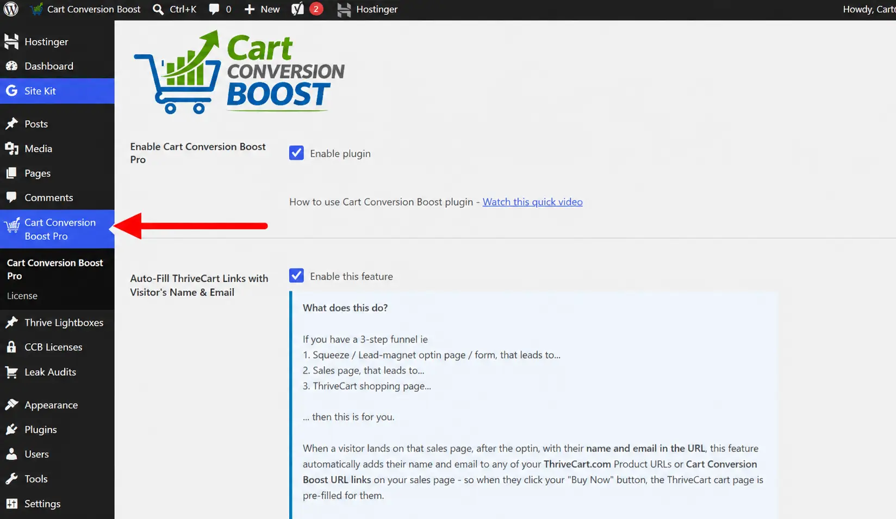
Task: Open the comments bubble icon in admin bar
Action: click(x=214, y=9)
